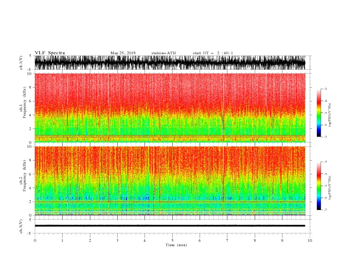The image size is (349, 270).
Task: Click the "-5" tick on ch.3(V) axis
Action: [30, 233]
